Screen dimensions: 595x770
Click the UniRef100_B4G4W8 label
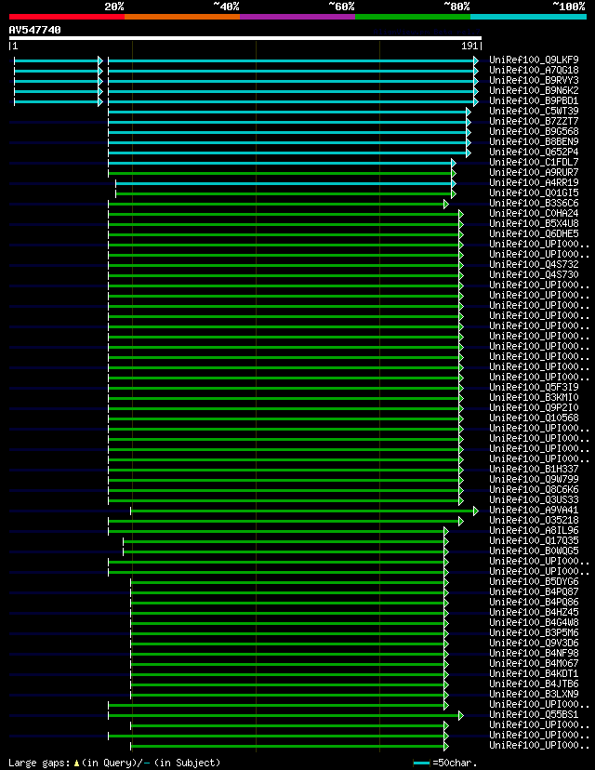pyautogui.click(x=534, y=623)
